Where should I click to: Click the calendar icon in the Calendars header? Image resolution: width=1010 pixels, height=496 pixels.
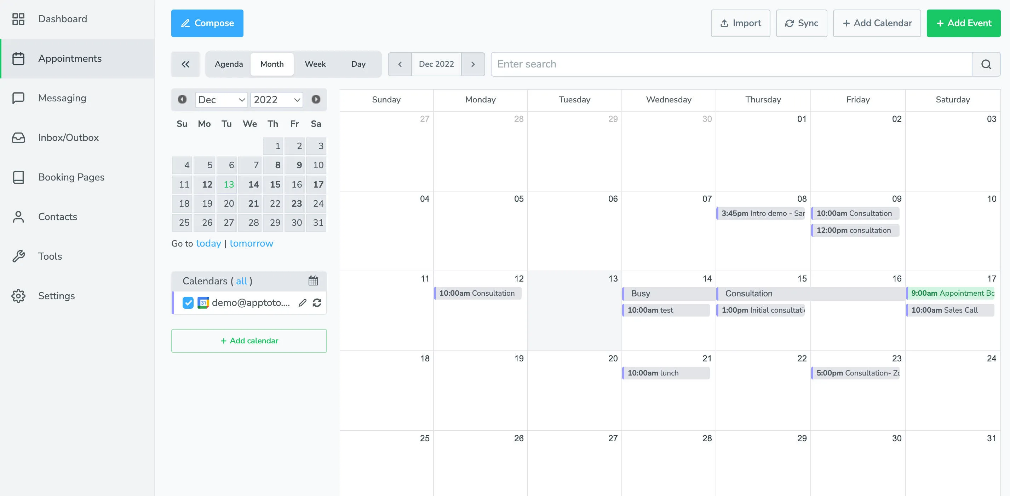pos(312,281)
